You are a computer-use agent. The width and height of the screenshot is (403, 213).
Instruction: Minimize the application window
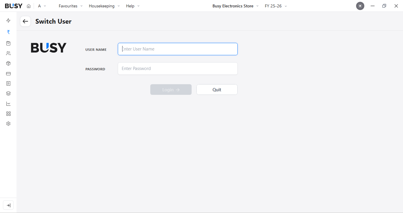click(373, 6)
